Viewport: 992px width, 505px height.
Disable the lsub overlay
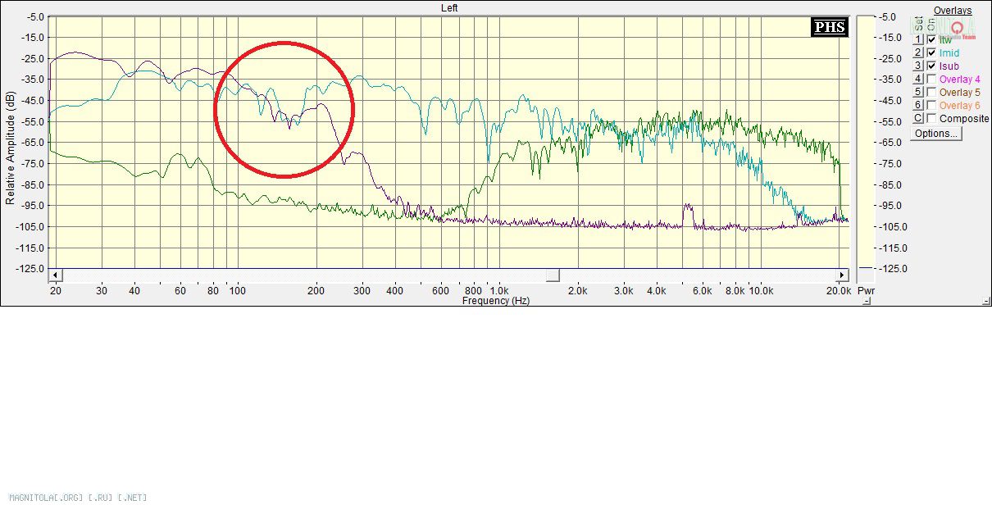coord(931,66)
